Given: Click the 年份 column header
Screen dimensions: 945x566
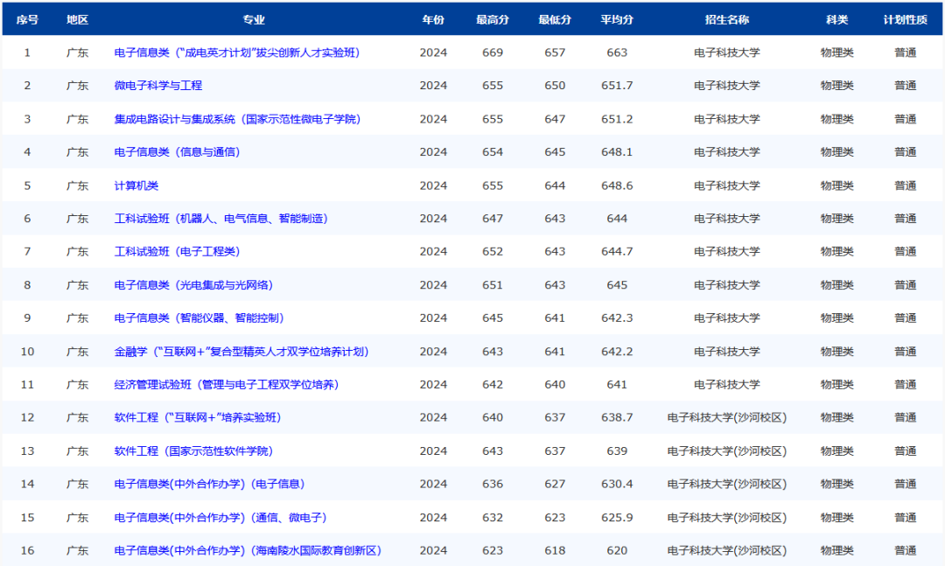Looking at the screenshot, I should pyautogui.click(x=433, y=19).
